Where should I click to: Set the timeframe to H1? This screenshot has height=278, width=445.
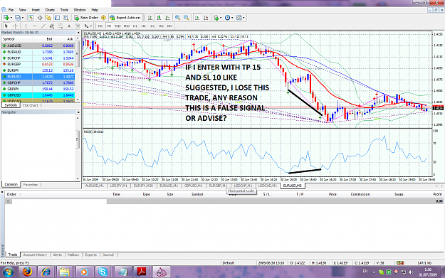pos(135,26)
